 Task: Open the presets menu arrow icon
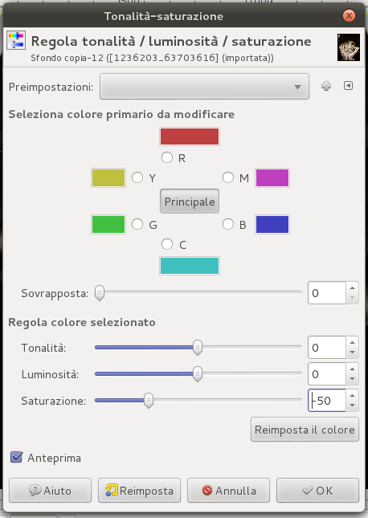[x=348, y=86]
